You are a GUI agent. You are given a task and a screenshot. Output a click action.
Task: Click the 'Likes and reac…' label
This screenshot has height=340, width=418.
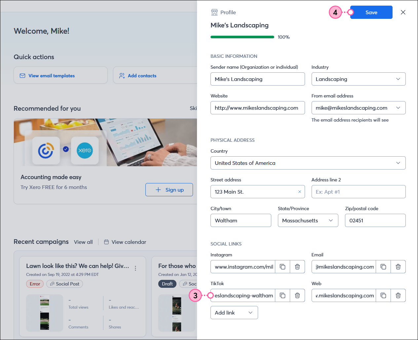[x=124, y=307]
